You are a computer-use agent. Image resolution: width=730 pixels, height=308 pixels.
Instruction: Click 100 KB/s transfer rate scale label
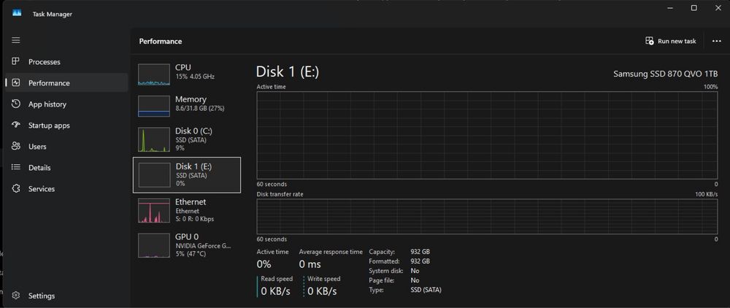tap(706, 194)
